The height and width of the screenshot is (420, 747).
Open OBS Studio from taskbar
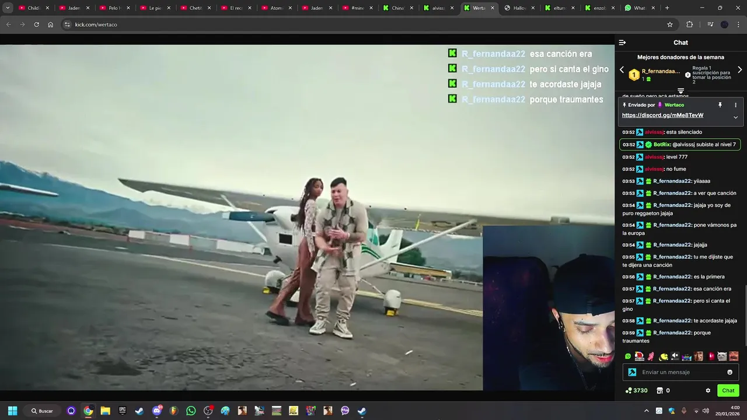click(x=208, y=411)
